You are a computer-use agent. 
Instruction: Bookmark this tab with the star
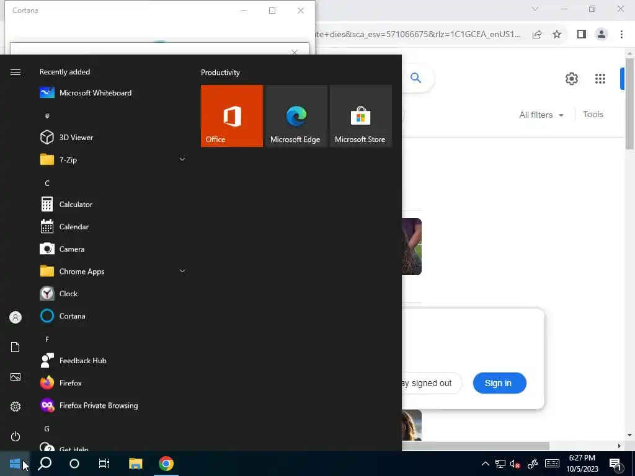pos(557,35)
